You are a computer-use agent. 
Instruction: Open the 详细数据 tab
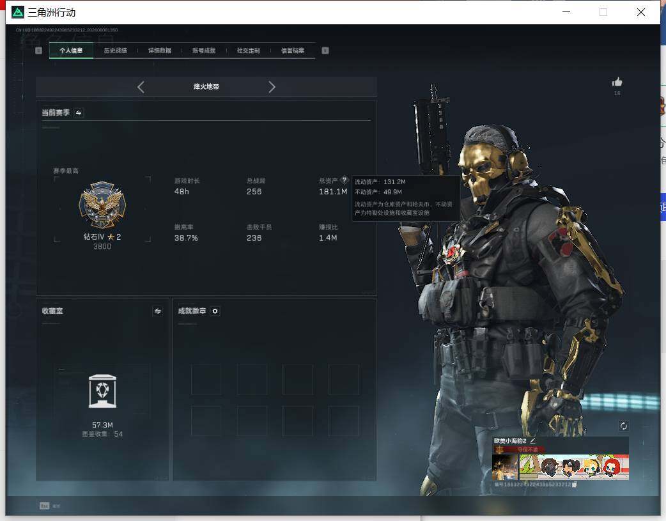click(x=160, y=51)
